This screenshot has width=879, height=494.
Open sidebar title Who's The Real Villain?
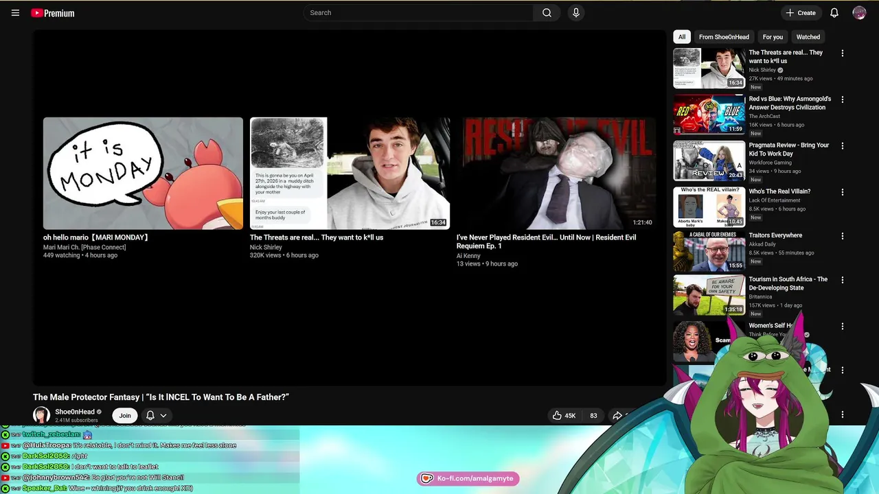point(779,191)
